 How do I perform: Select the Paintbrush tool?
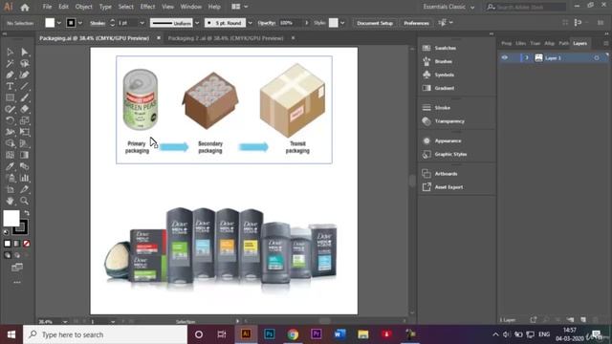24,97
